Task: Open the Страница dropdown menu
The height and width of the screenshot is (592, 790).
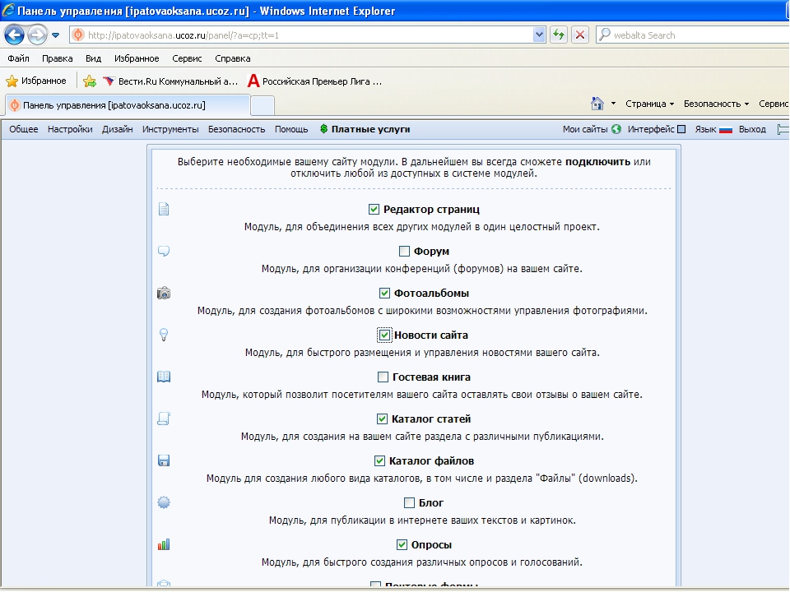Action: (x=649, y=104)
